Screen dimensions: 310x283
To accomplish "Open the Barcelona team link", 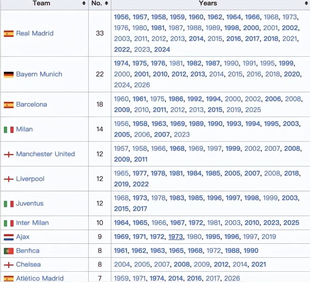I will pos(31,105).
